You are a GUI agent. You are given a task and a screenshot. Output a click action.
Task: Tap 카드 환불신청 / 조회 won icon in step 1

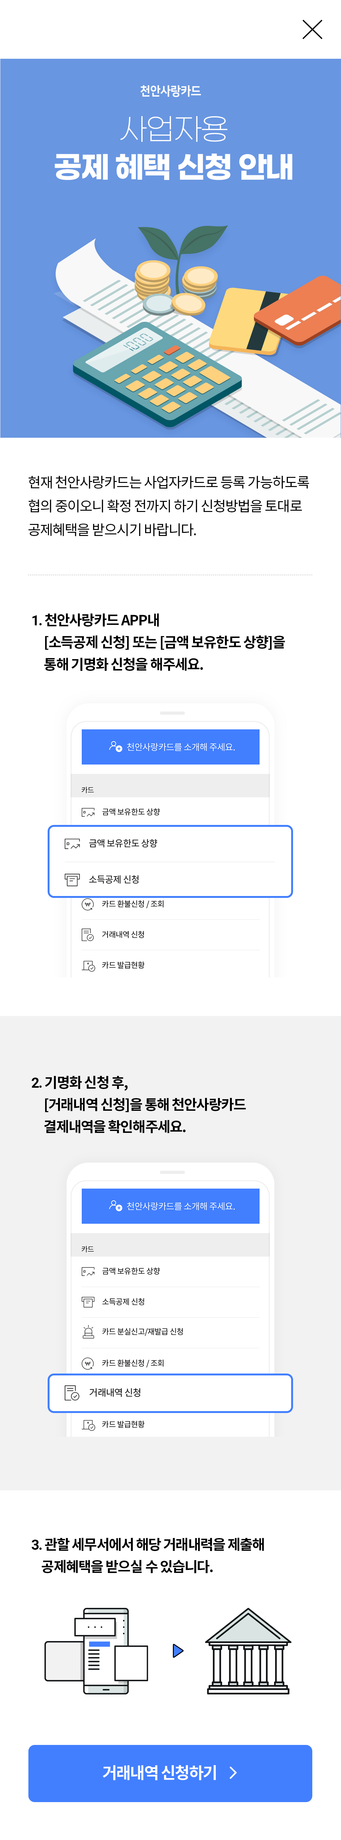pyautogui.click(x=88, y=904)
